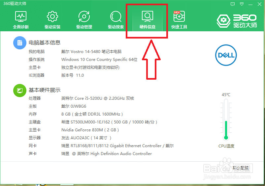Switch to 驱动管理 driver management tab
The width and height of the screenshot is (265, 186).
click(x=84, y=20)
